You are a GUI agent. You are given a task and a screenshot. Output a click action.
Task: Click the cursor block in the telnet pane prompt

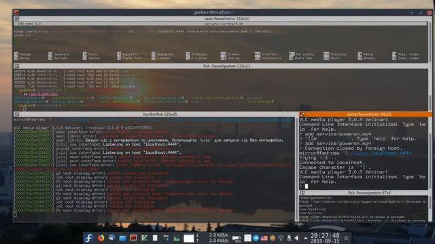307,186
